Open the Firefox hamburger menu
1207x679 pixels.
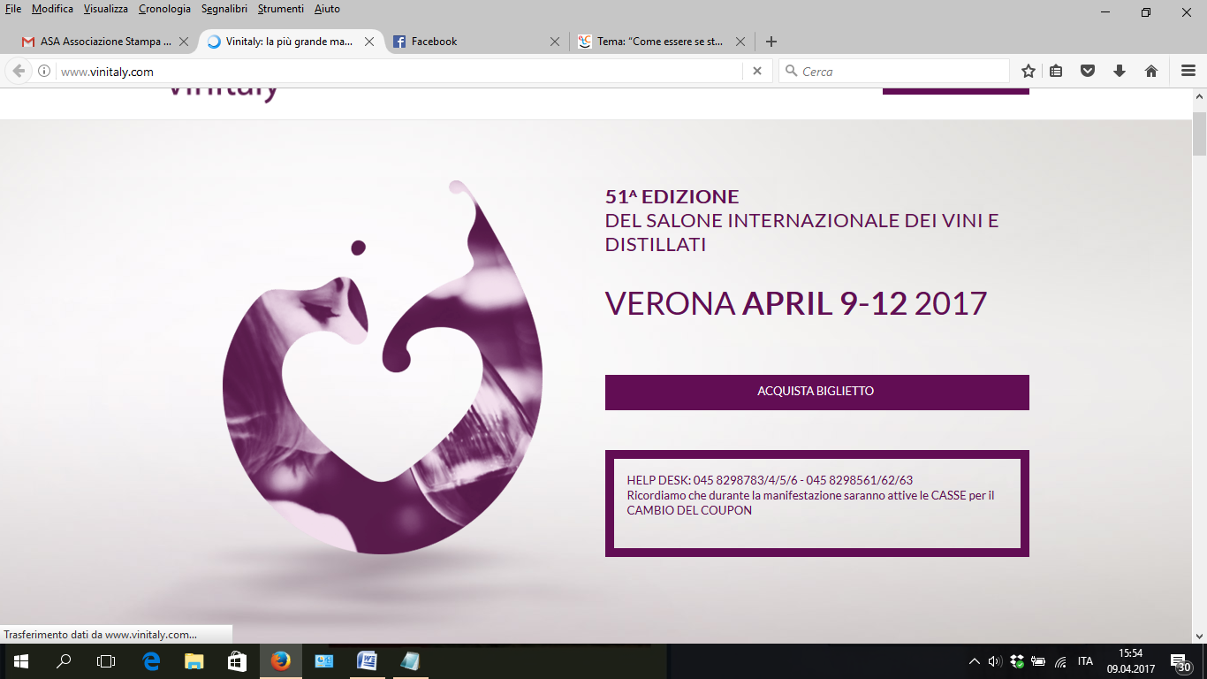pos(1188,72)
